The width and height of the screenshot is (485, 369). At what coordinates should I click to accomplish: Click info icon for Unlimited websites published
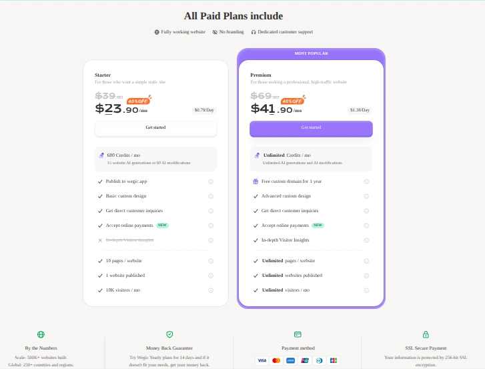pos(366,276)
